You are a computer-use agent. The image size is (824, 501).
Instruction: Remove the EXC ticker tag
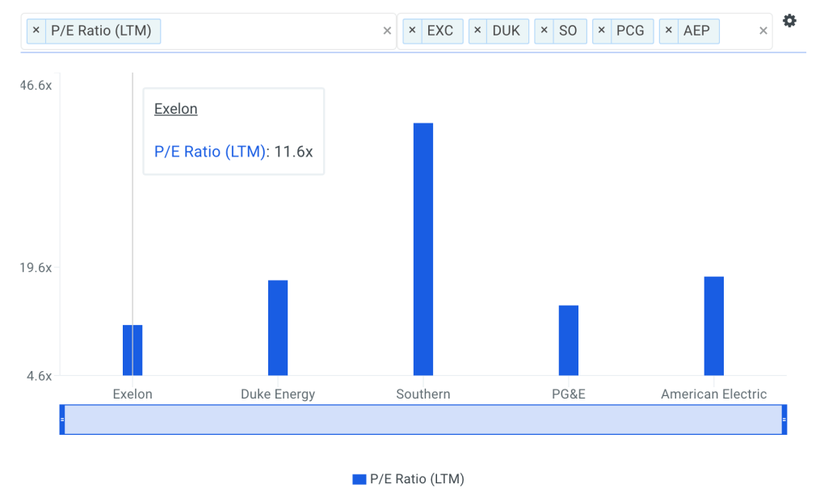[412, 31]
